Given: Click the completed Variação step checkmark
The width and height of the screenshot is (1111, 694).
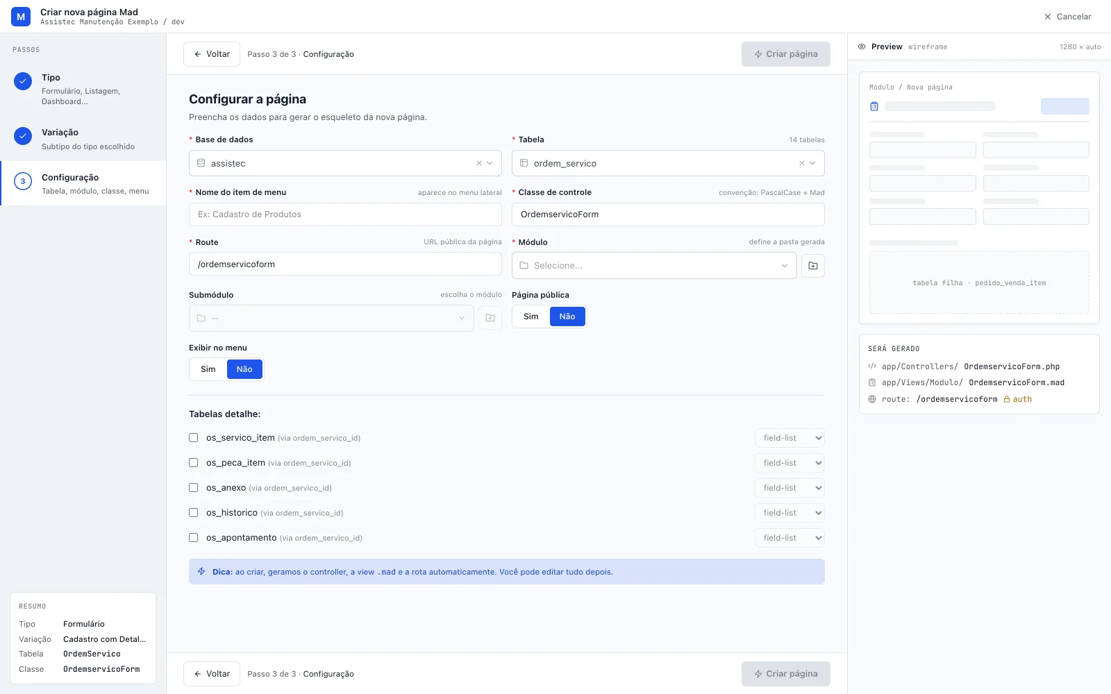Looking at the screenshot, I should (23, 136).
